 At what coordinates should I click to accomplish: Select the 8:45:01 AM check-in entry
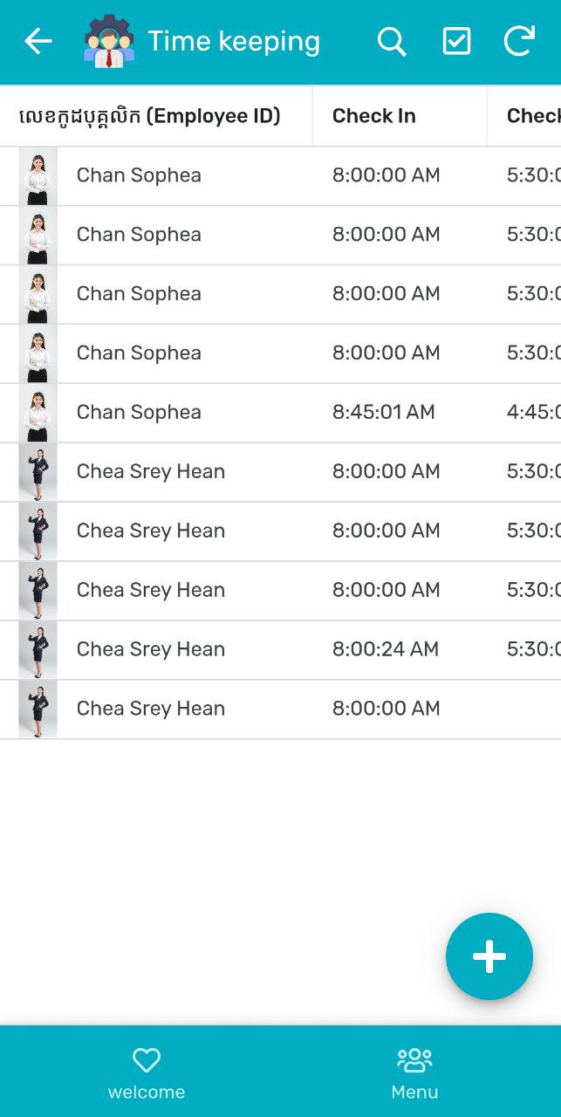click(383, 412)
